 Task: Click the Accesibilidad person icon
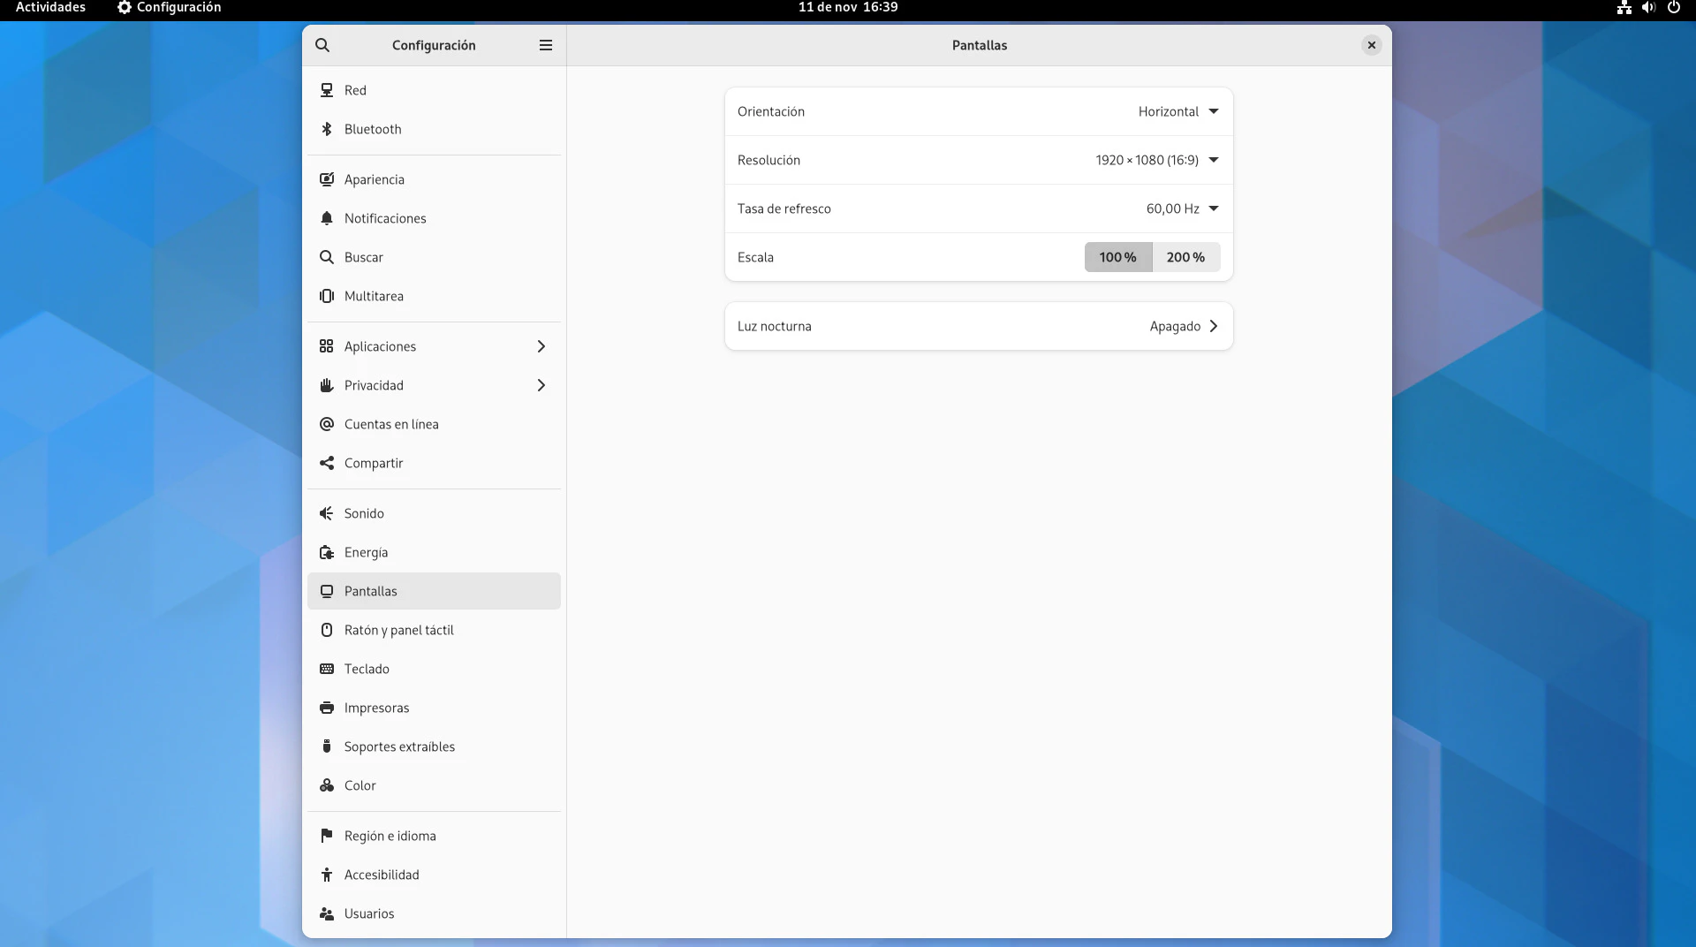pyautogui.click(x=327, y=875)
